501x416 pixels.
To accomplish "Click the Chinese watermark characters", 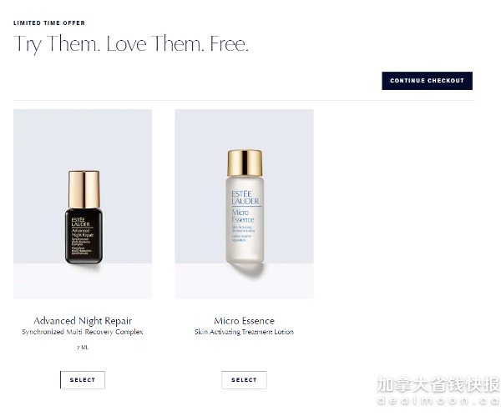I will pos(438,384).
